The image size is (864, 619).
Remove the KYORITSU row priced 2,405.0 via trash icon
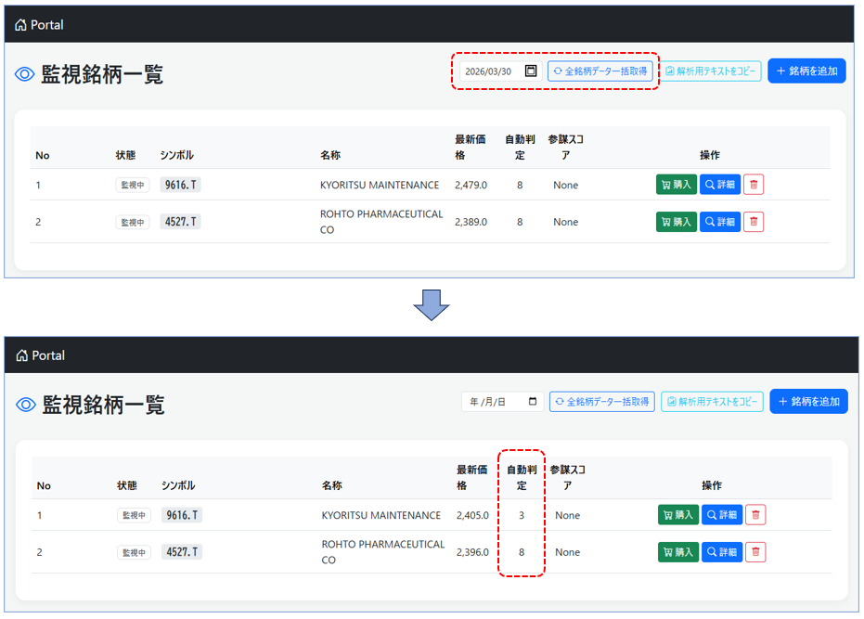755,515
